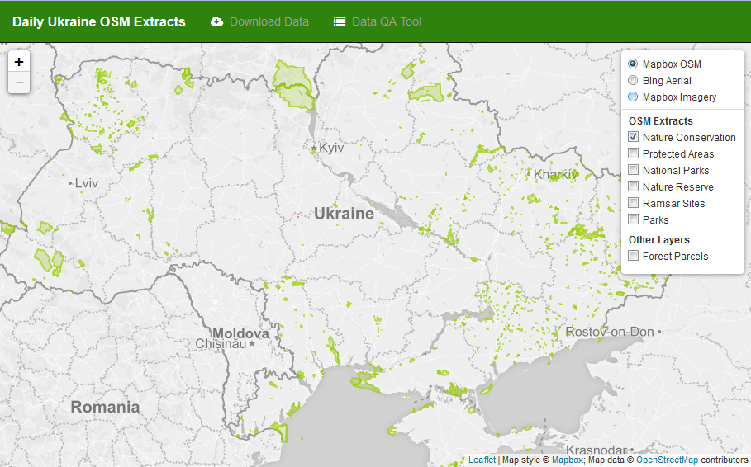Image resolution: width=751 pixels, height=467 pixels.
Task: Click the Daily Ukraine OSM Extracts title
Action: (99, 21)
